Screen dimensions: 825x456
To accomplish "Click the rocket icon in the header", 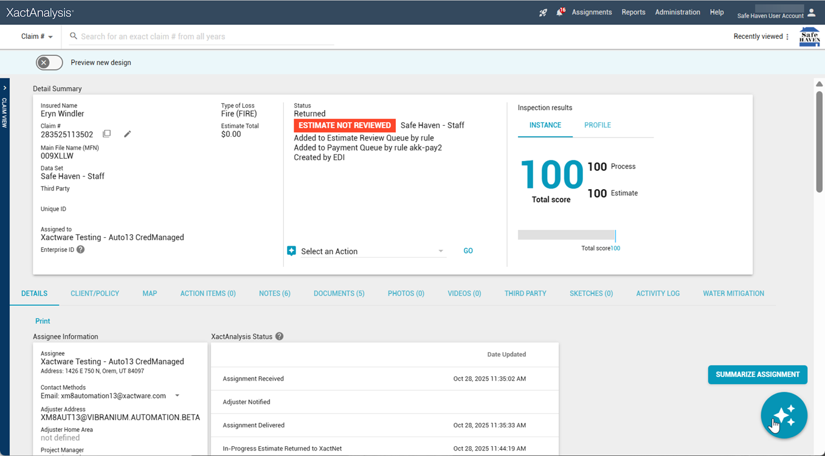I will coord(543,13).
